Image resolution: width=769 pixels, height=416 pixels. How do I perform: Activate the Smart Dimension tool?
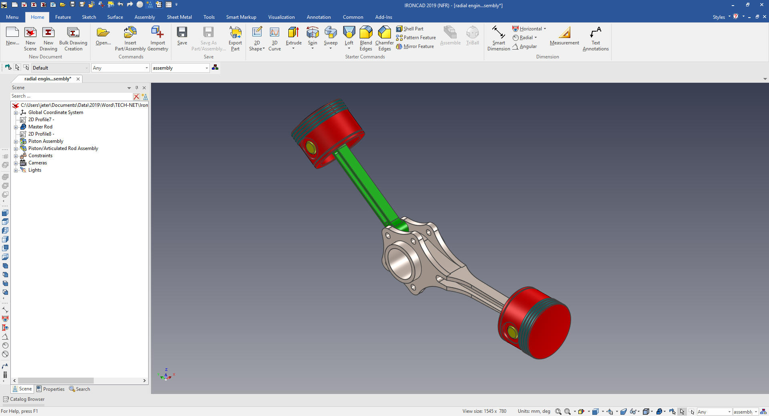coord(499,39)
